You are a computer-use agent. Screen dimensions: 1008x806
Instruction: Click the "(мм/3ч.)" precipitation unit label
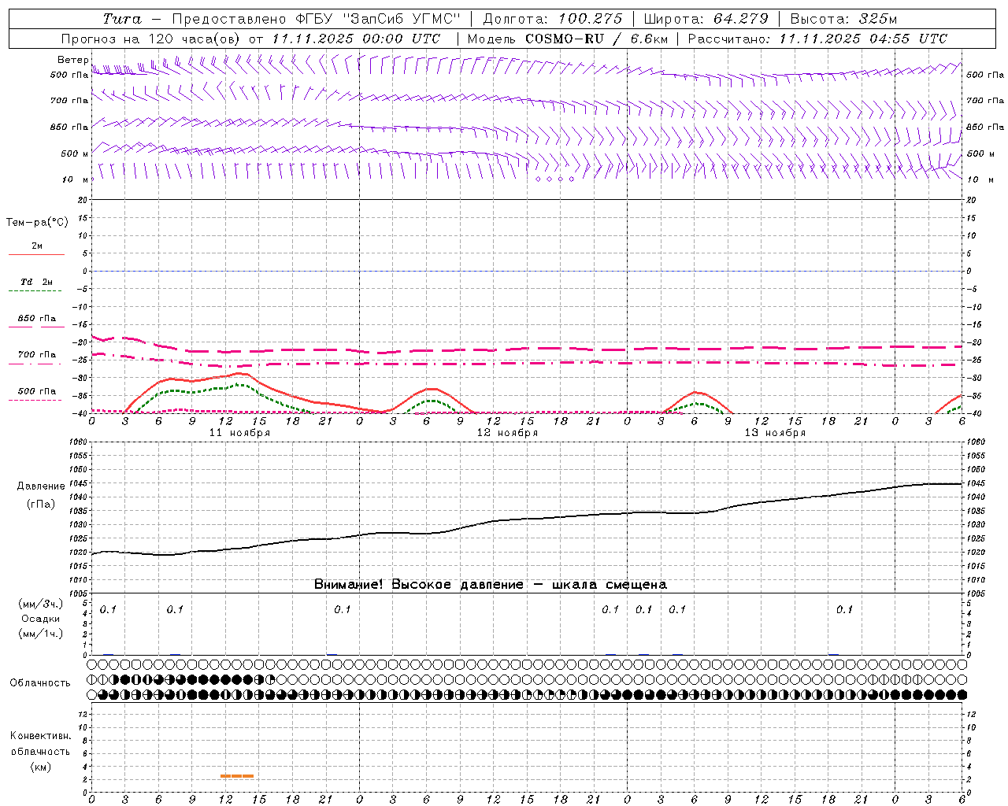point(41,604)
